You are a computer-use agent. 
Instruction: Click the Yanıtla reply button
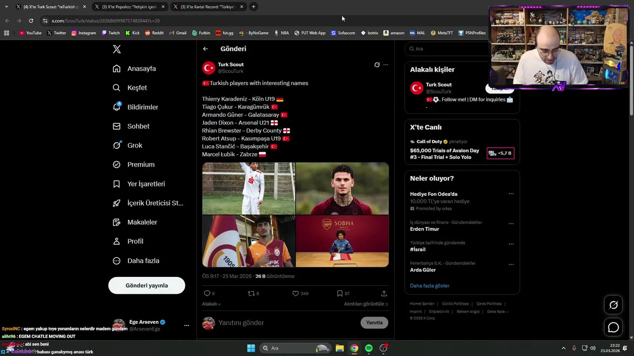pos(374,322)
